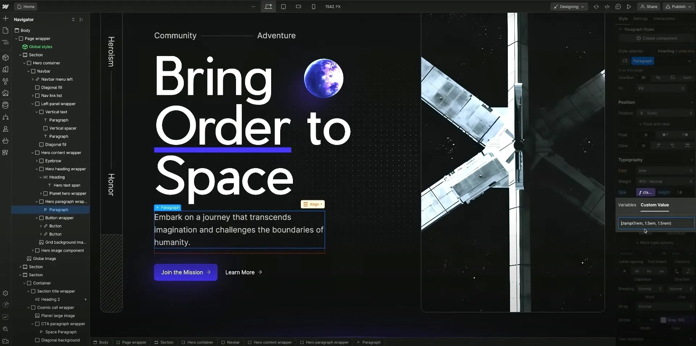Click Join the Mission button
696x346 pixels.
coord(186,272)
